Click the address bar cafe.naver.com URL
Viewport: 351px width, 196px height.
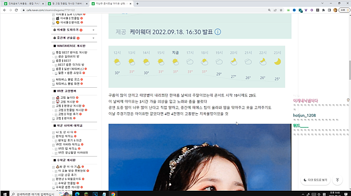pyautogui.click(x=50, y=10)
